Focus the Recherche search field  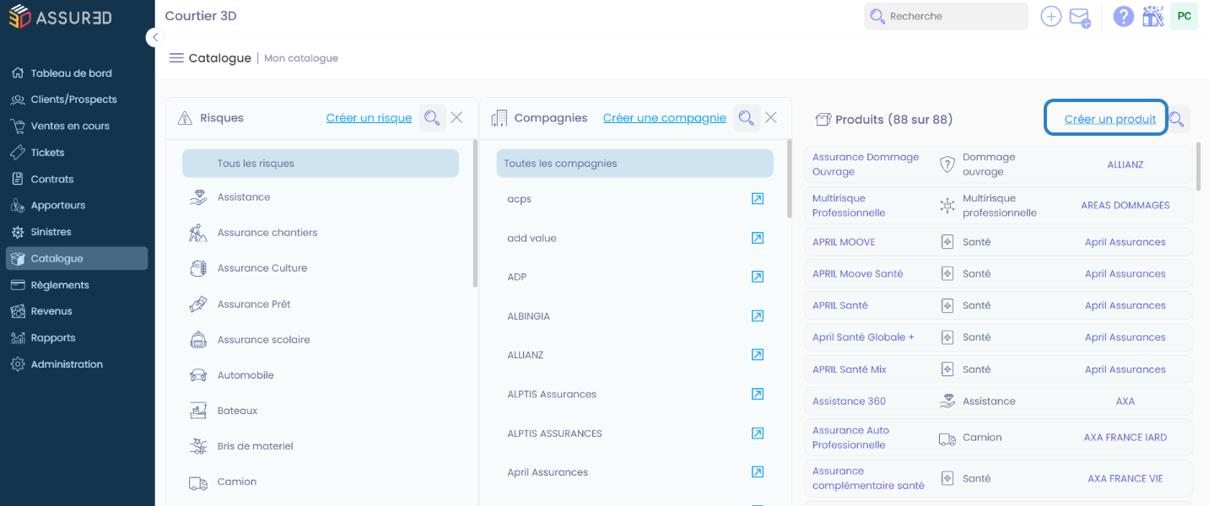pyautogui.click(x=946, y=16)
